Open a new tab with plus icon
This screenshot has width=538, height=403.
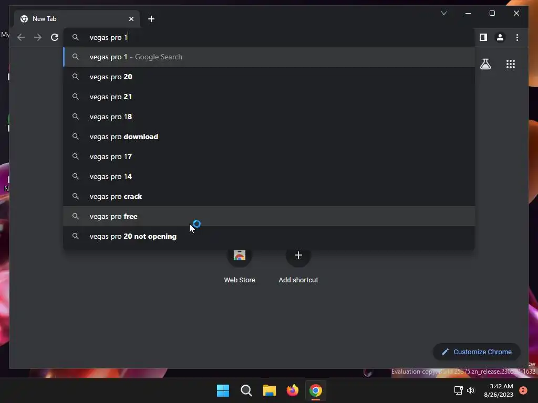(151, 19)
